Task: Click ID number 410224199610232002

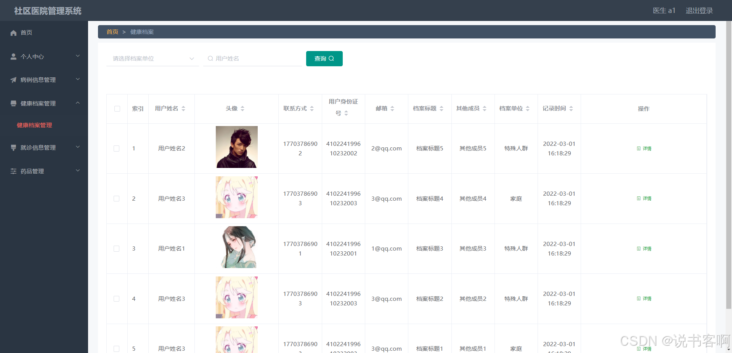Action: [344, 149]
